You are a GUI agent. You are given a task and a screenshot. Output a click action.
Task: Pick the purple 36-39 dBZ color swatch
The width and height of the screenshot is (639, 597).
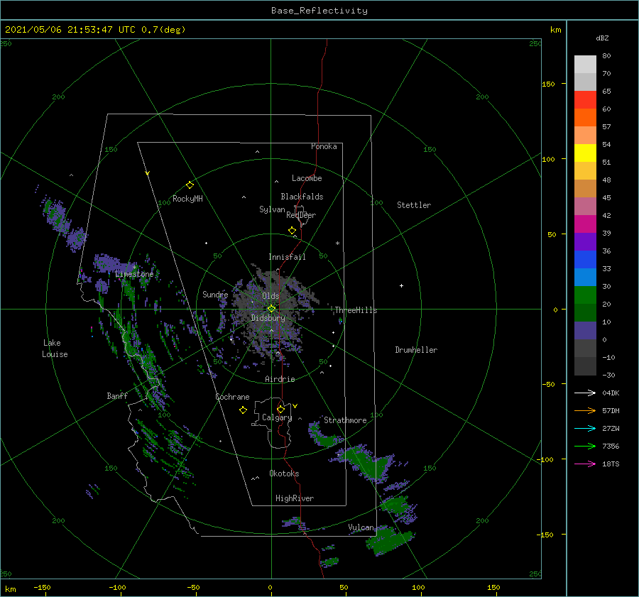585,241
